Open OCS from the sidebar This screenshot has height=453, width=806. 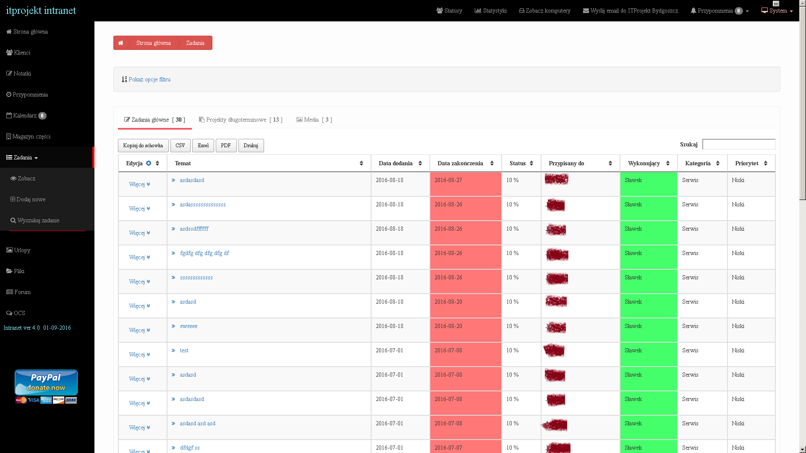click(19, 313)
